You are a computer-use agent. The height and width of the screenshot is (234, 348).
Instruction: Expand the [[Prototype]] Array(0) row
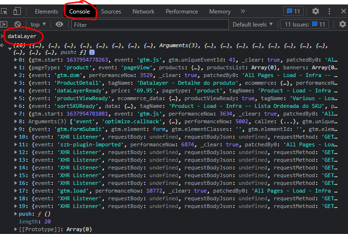[15, 229]
